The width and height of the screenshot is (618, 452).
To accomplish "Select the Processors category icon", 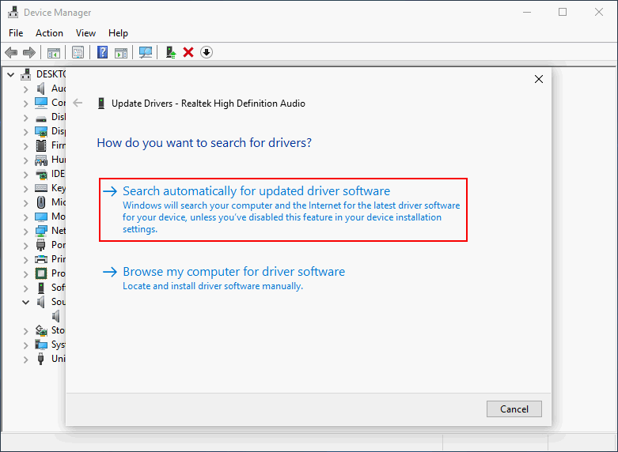I will [41, 273].
